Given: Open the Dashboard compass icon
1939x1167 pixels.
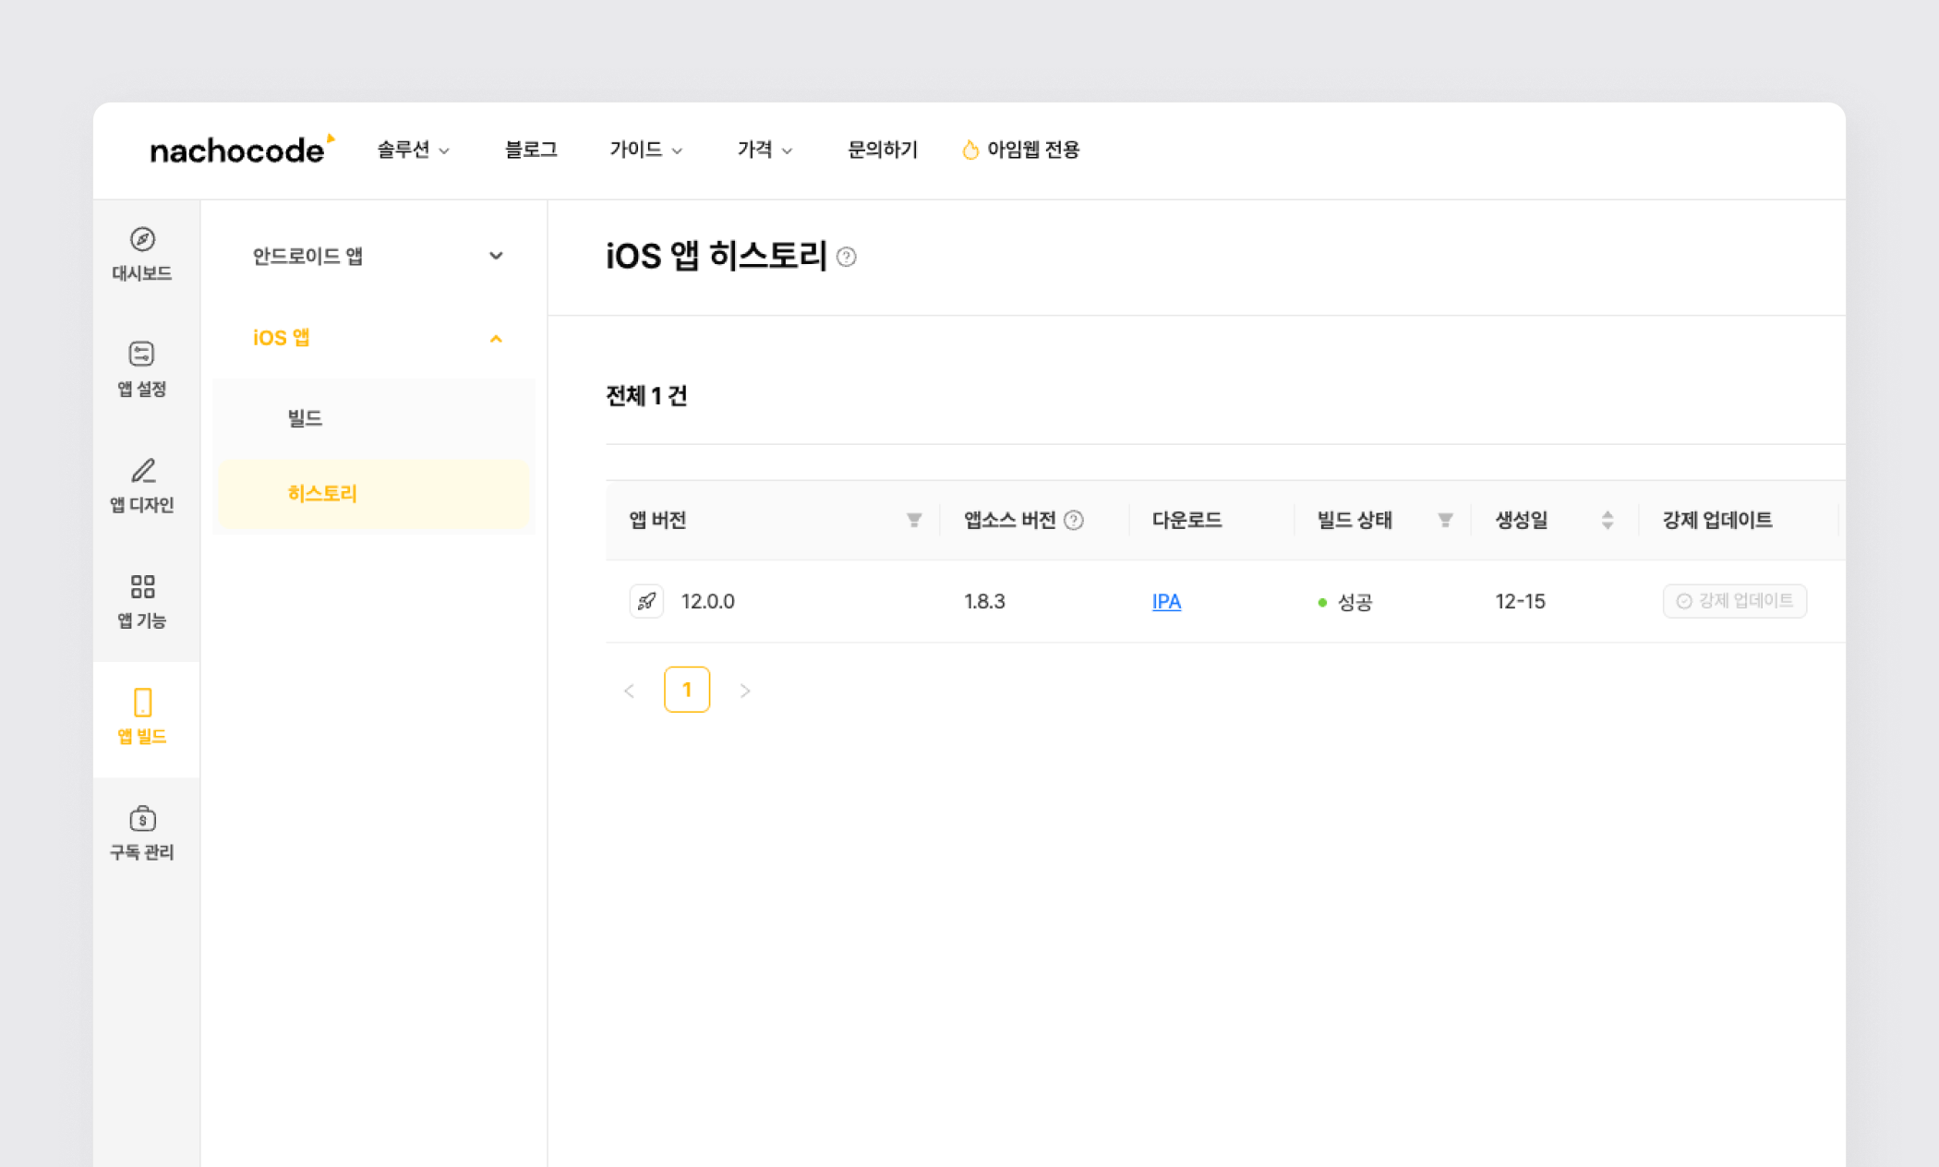Looking at the screenshot, I should click(142, 240).
